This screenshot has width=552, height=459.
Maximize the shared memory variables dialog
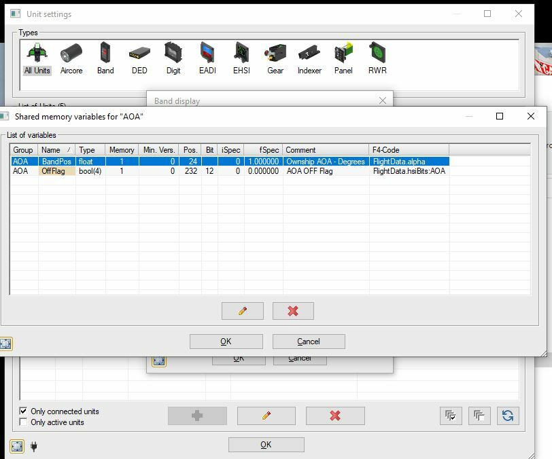click(x=500, y=116)
